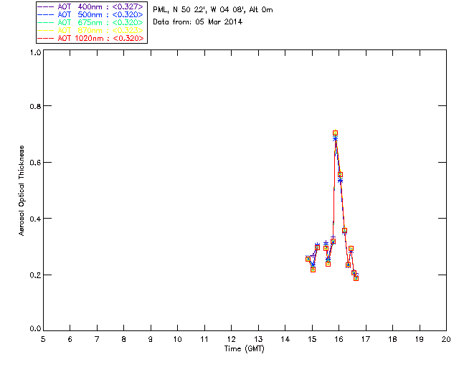Click the x-axis label 17

point(366,339)
